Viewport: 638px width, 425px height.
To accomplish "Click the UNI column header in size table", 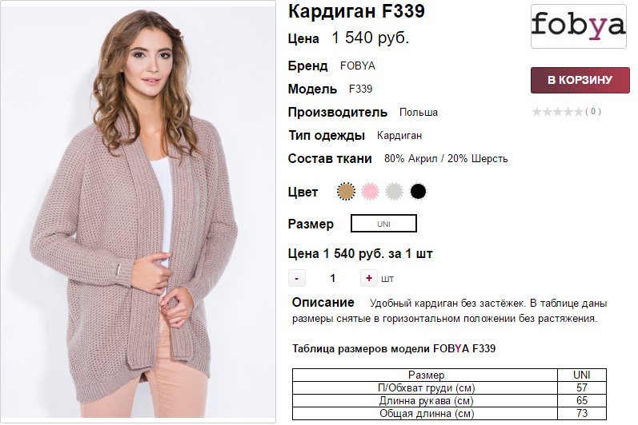I will pos(581,375).
